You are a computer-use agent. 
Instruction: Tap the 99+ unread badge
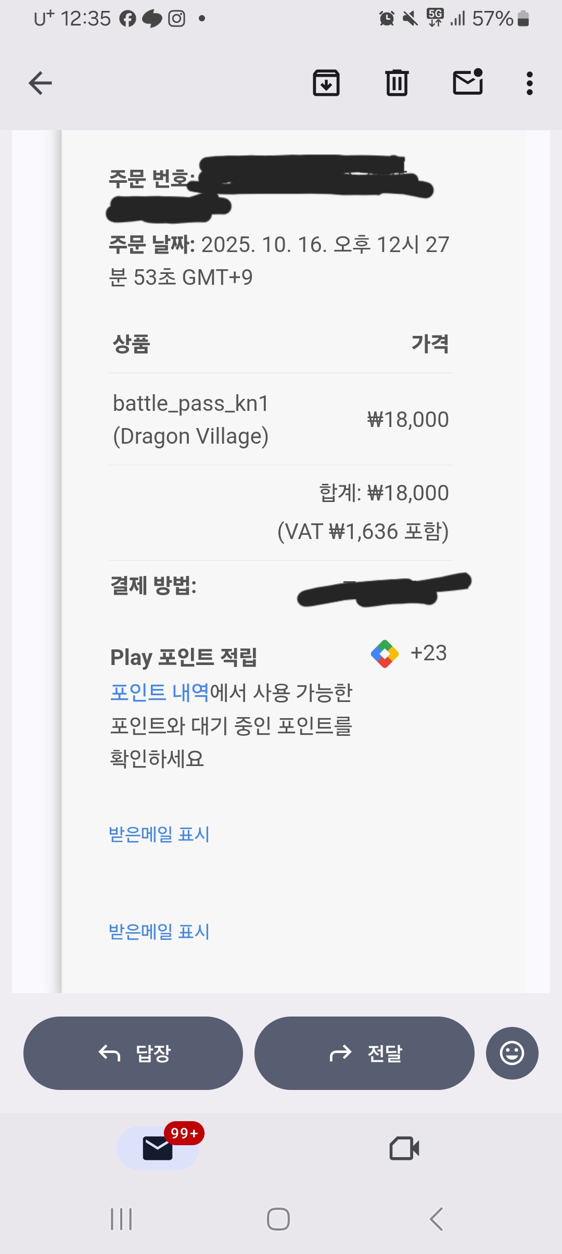[x=184, y=1133]
